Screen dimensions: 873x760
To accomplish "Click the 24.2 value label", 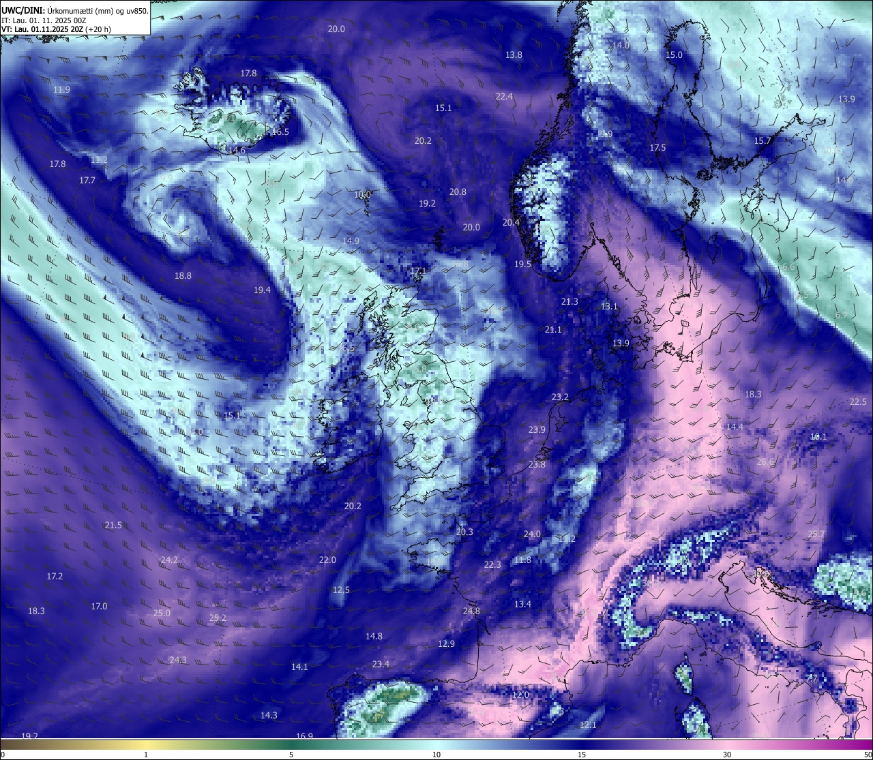I will point(169,560).
